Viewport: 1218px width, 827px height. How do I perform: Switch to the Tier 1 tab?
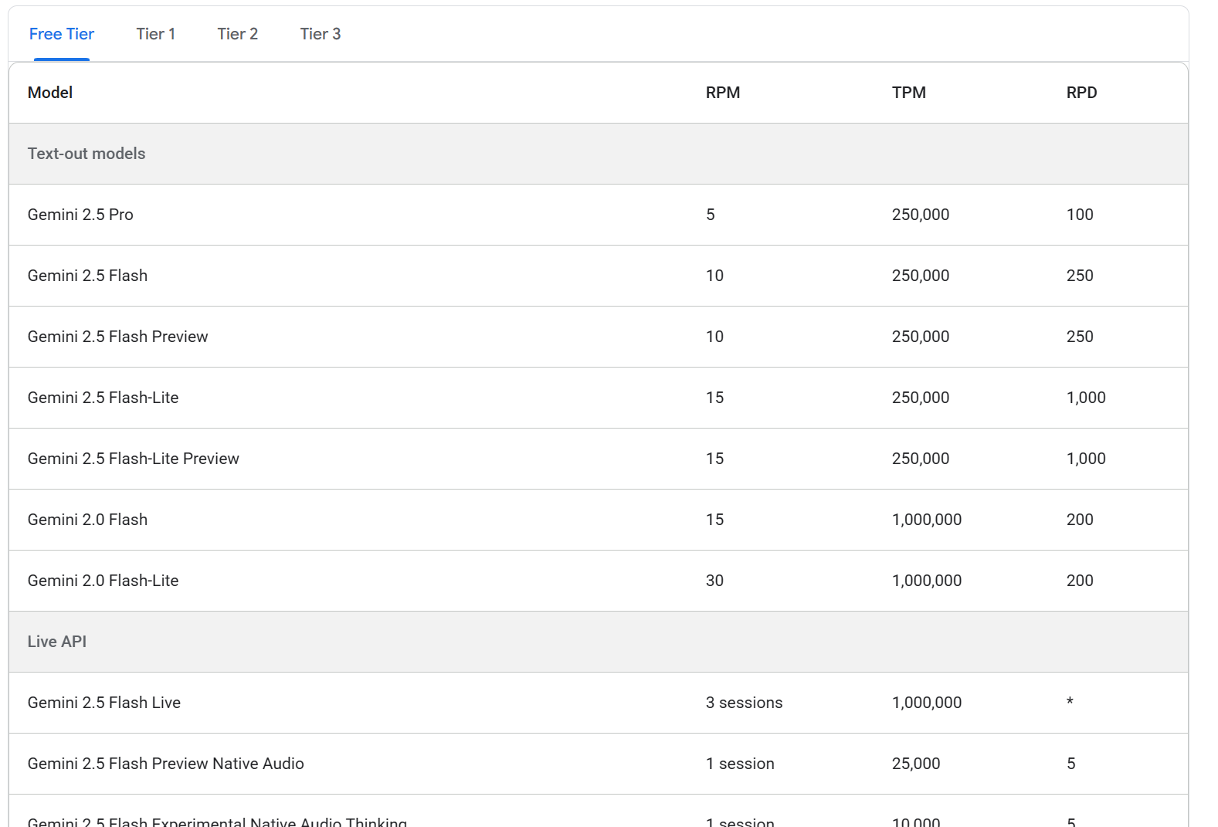(156, 34)
